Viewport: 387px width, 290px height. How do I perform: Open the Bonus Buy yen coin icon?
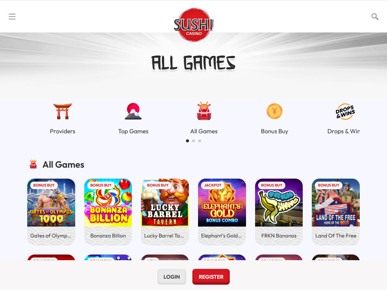click(x=274, y=111)
